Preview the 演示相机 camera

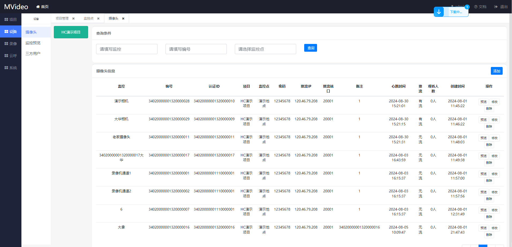click(x=484, y=102)
